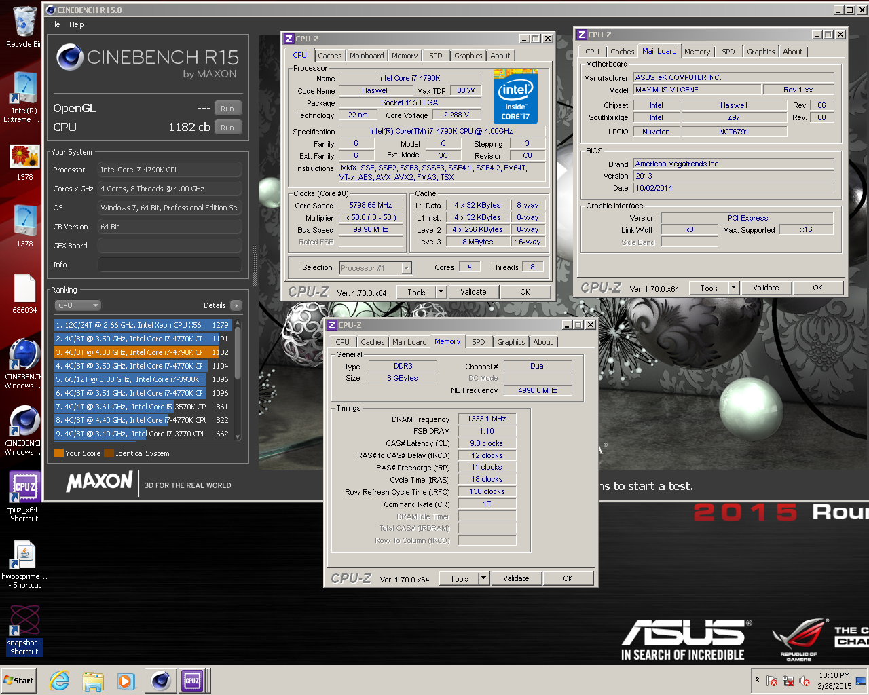Click the Intel Core i7 logo in CPU-Z
The width and height of the screenshot is (869, 695).
coord(515,96)
